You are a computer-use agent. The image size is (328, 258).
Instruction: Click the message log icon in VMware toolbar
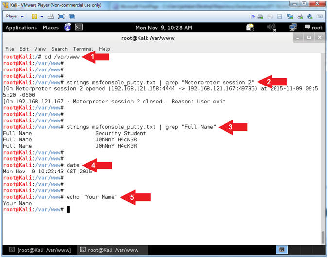[x=319, y=17]
